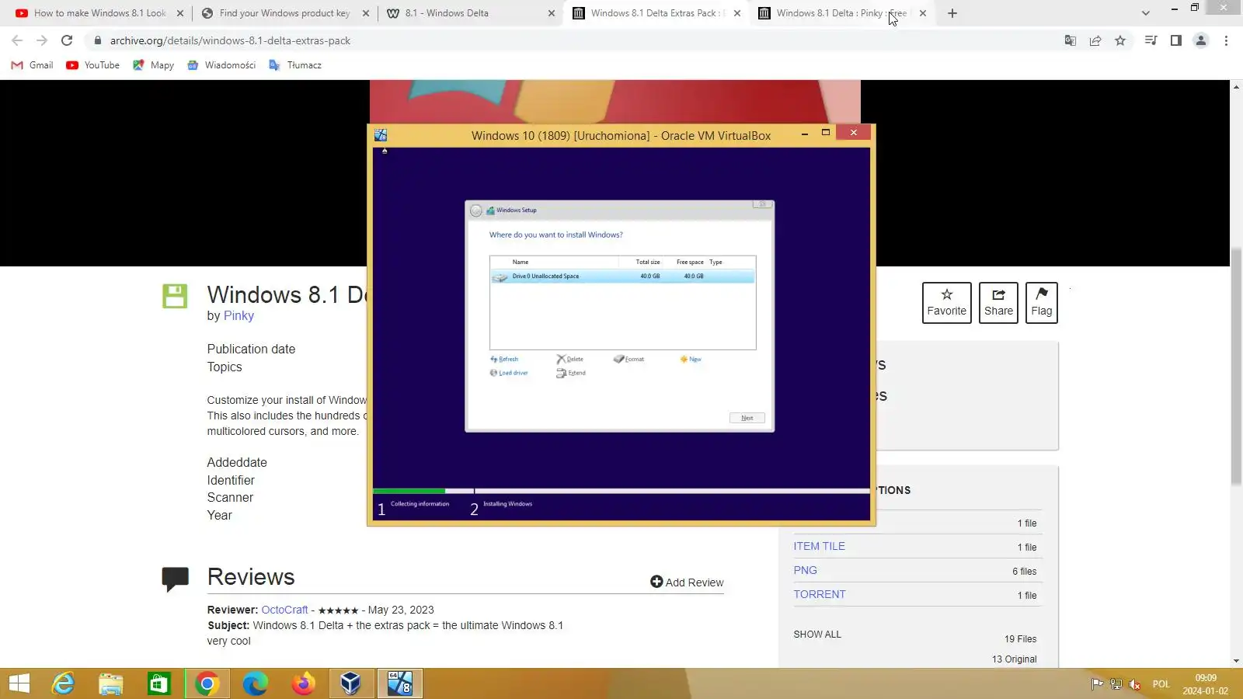
Task: Open the Google Translate icon in address bar
Action: (x=1071, y=40)
